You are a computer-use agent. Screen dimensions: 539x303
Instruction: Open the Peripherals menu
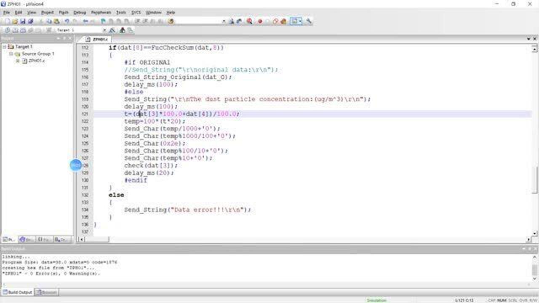[101, 13]
